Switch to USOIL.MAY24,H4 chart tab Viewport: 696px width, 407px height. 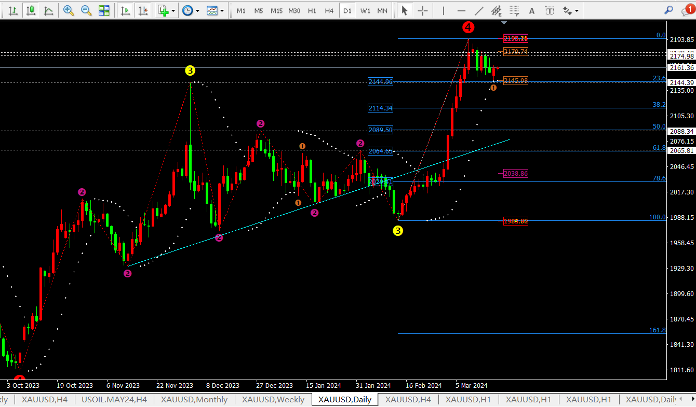[x=114, y=399]
